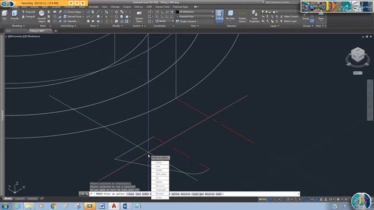The width and height of the screenshot is (374, 210).
Task: Expand the Draw panel
Action: click(94, 26)
